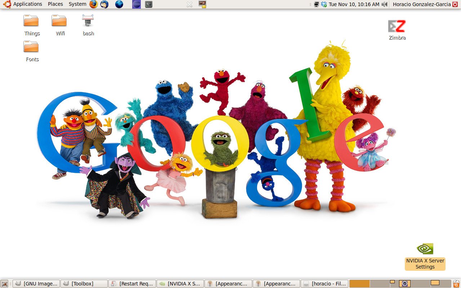461x288 pixels.
Task: Click the red power shutdown button
Action: tap(455, 4)
